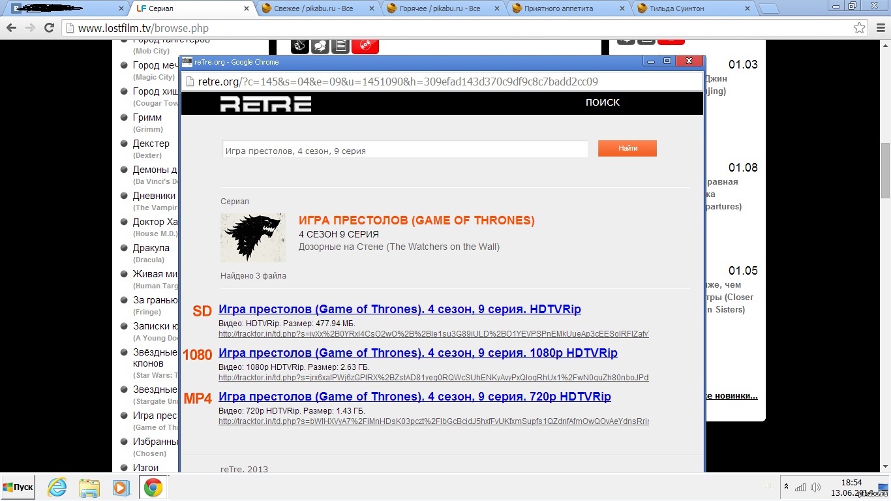Open За гранью (Fringe) in the series list
The width and height of the screenshot is (891, 501).
[155, 300]
